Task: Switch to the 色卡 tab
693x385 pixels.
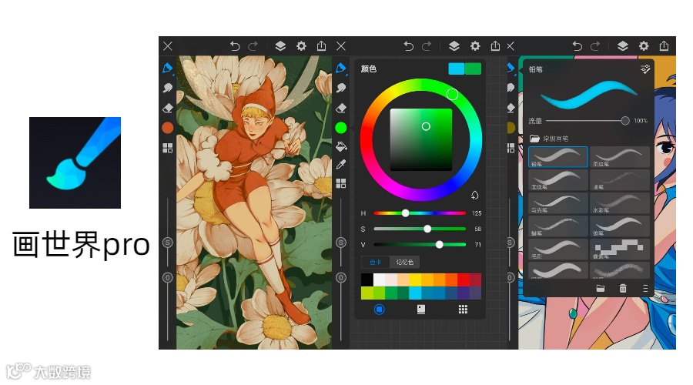Action: (x=376, y=262)
